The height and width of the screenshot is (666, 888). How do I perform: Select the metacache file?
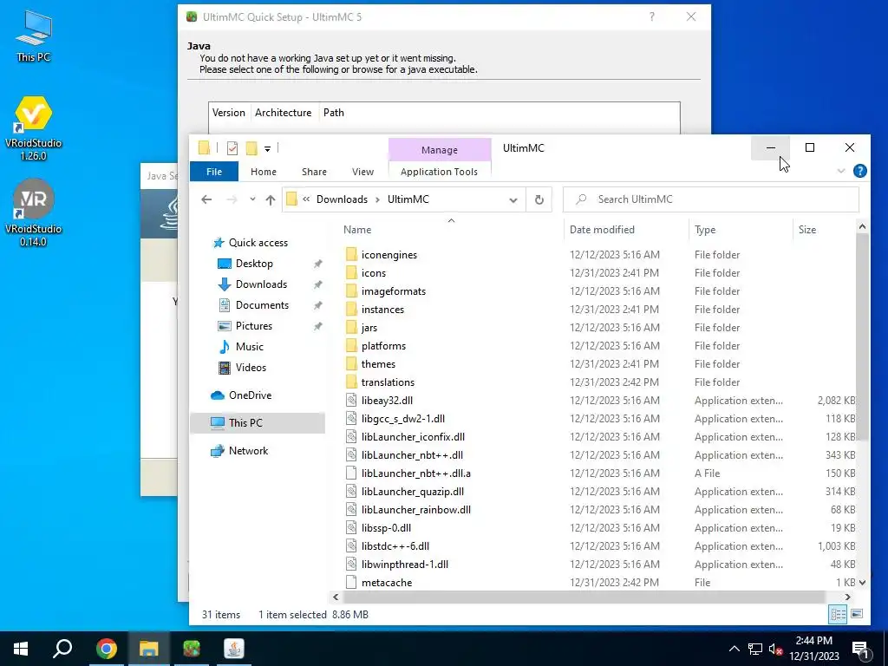tap(387, 582)
